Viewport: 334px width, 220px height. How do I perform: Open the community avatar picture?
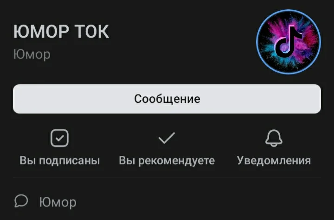(289, 42)
